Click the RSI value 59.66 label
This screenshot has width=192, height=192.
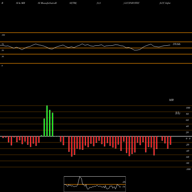tap(177, 44)
